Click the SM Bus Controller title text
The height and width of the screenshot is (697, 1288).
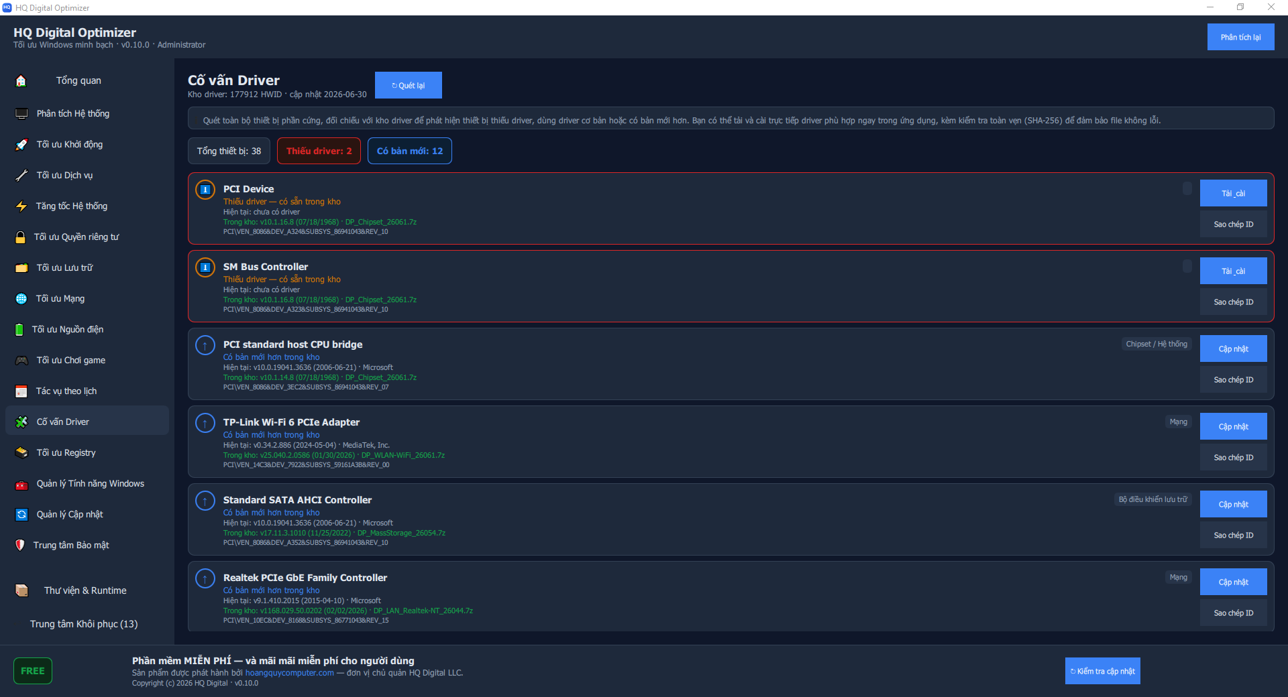[266, 267]
